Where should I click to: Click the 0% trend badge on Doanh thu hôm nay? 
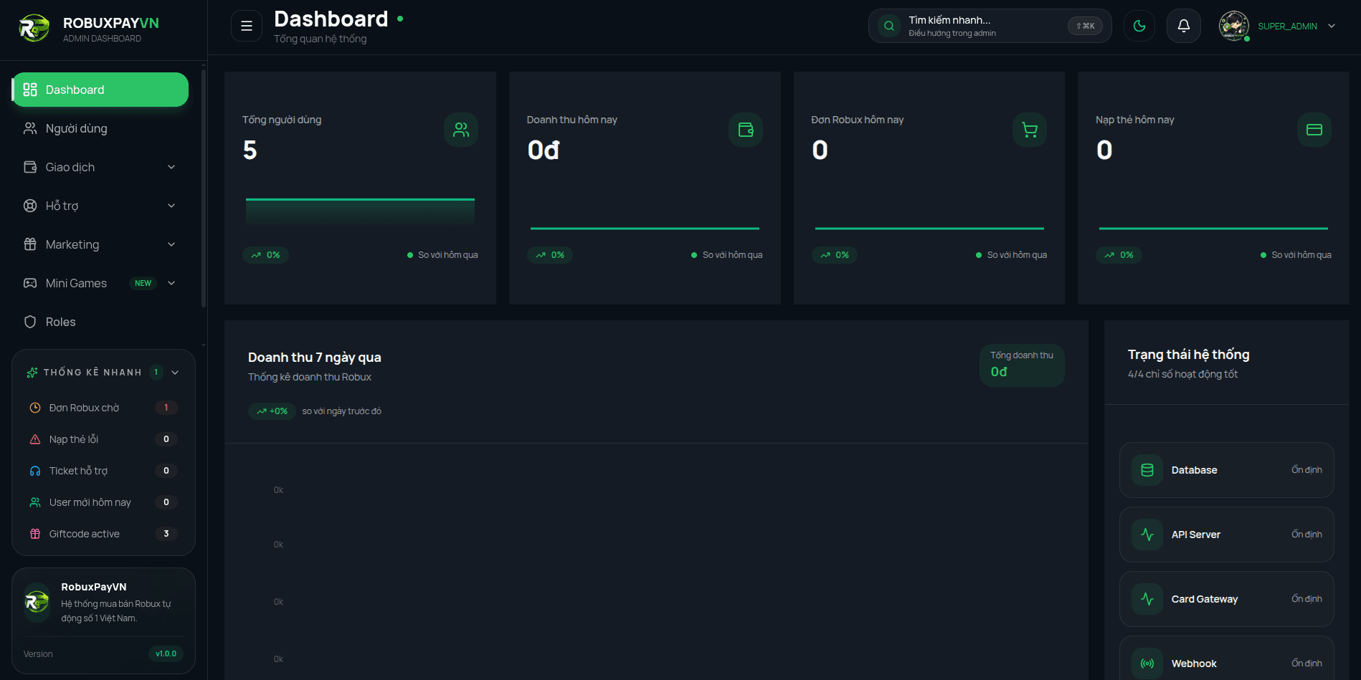(550, 255)
